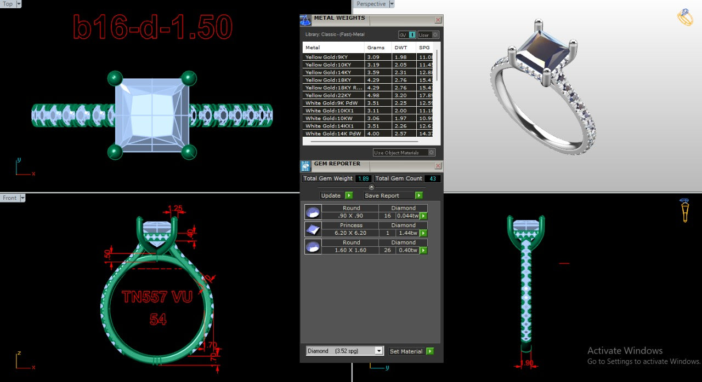
Task: Select the White Gold:9K PdW row
Action: 368,103
